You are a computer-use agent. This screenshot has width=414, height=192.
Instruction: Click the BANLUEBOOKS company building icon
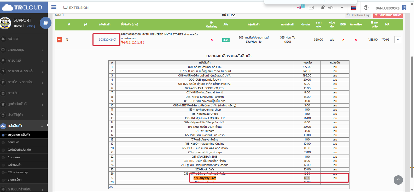pos(404,8)
